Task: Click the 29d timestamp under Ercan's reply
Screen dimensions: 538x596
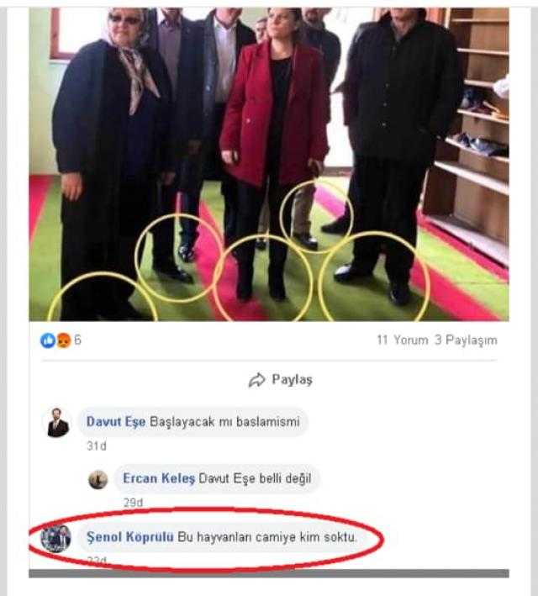Action: (x=133, y=503)
